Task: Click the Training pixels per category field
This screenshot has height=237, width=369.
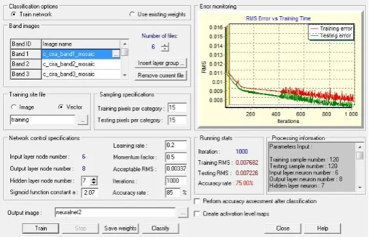Action: point(177,108)
